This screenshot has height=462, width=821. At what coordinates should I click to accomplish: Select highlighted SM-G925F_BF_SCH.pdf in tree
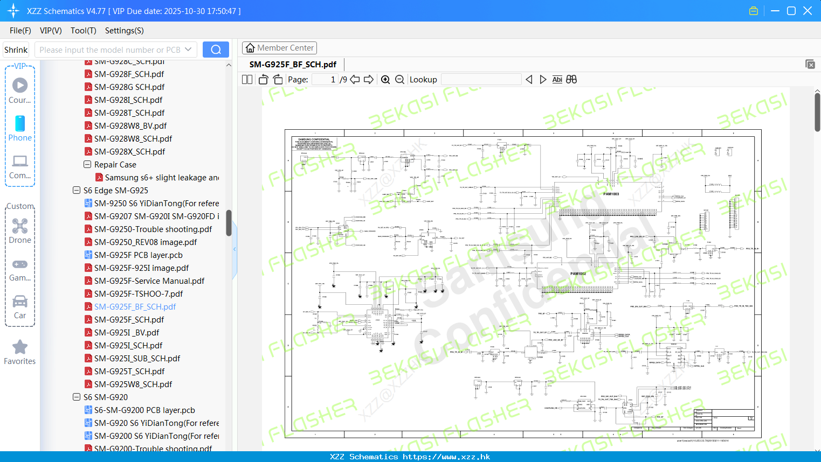135,306
